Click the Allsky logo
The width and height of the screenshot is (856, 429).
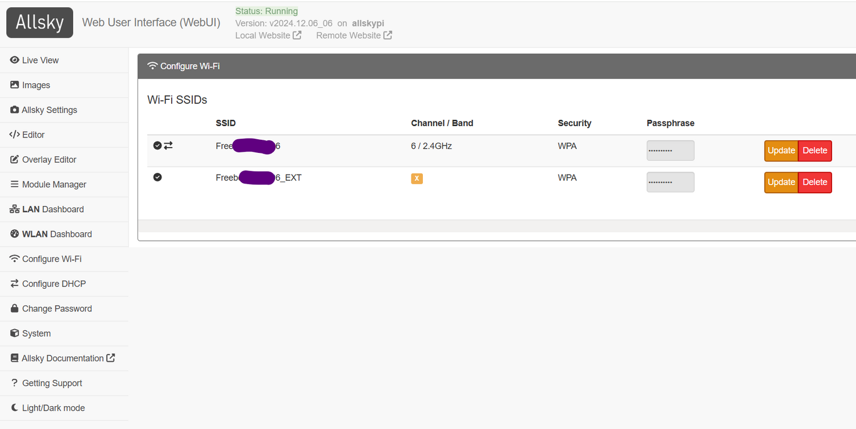[x=39, y=23]
